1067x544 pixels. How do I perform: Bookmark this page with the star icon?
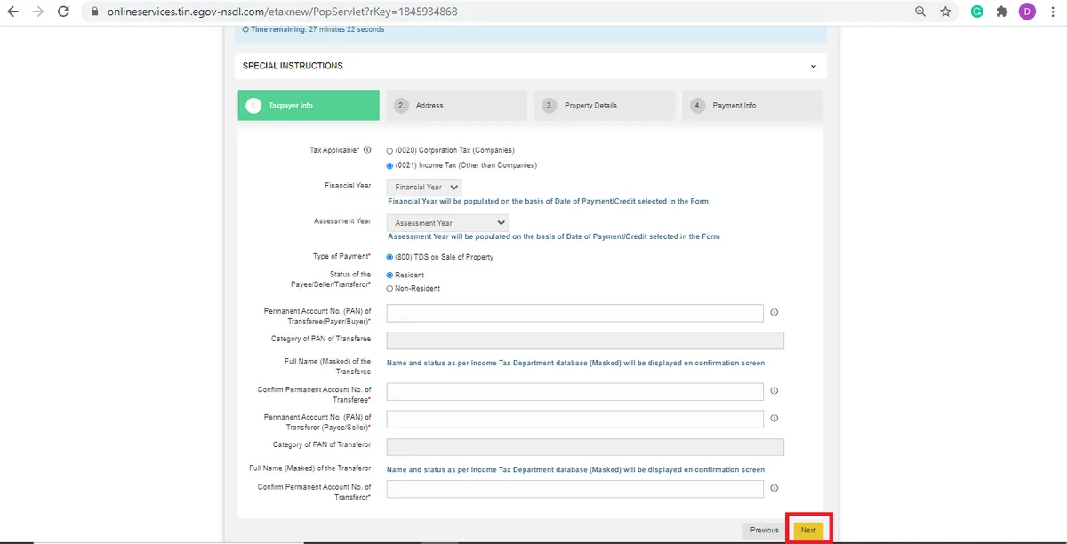coord(945,12)
